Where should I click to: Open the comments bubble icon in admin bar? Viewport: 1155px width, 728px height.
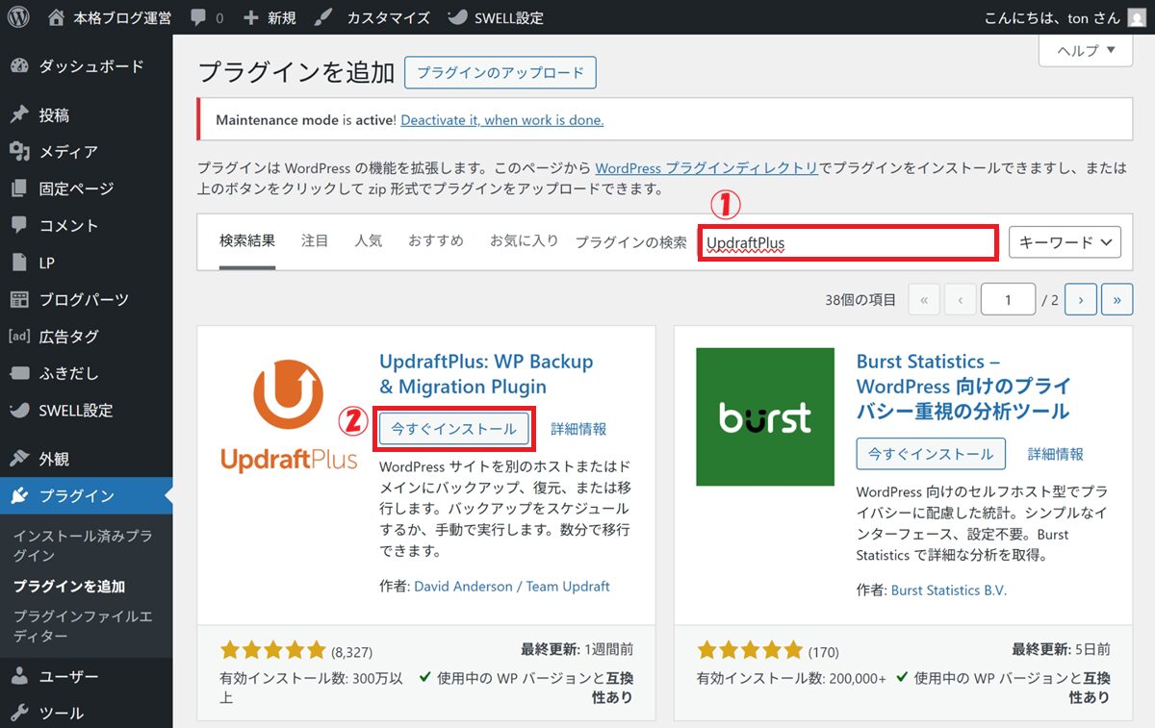click(197, 17)
